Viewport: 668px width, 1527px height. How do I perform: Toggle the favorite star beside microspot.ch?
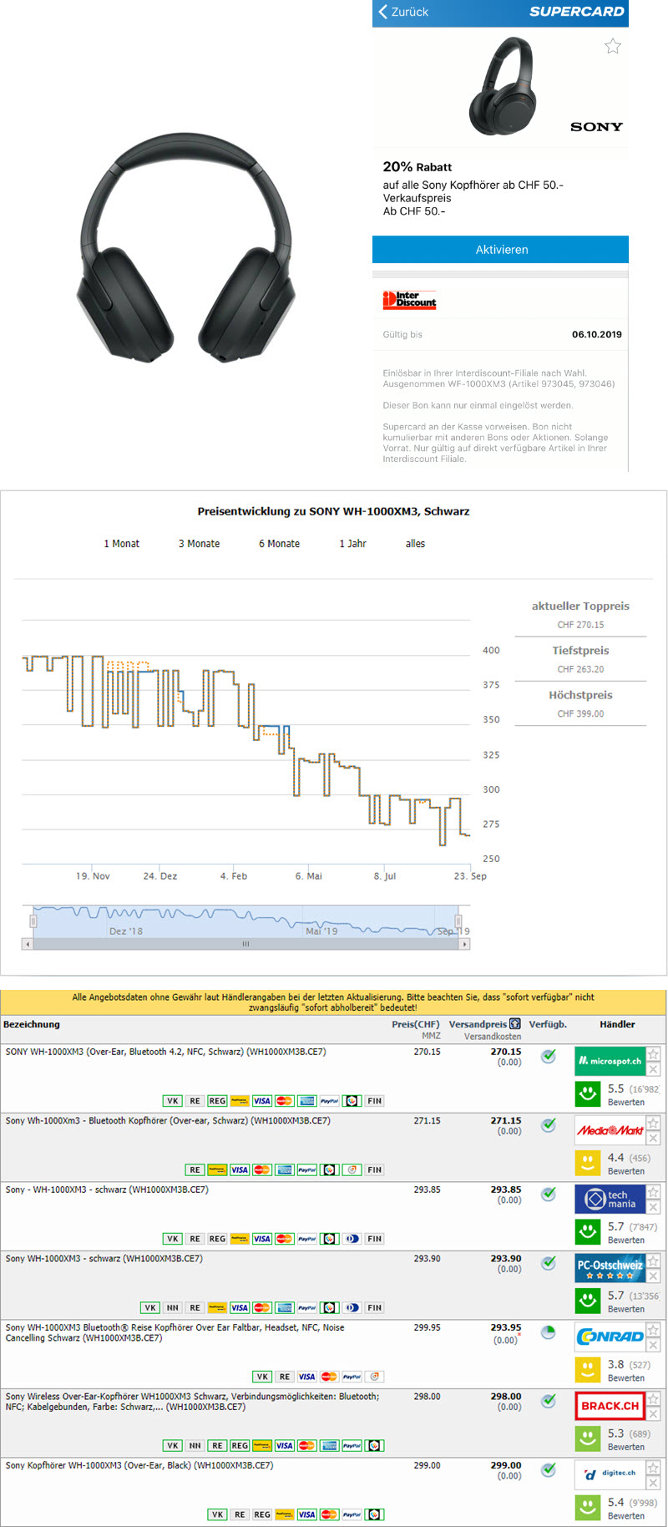pyautogui.click(x=654, y=1054)
